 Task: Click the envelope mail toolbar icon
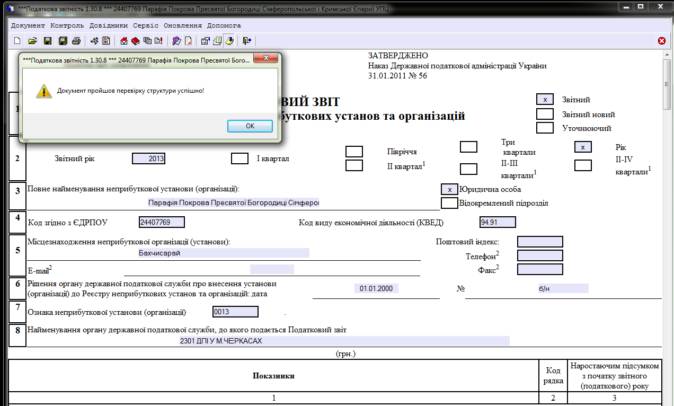point(217,41)
